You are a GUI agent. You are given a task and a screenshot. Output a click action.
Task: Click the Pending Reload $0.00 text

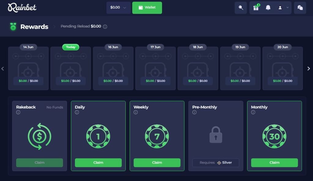tap(81, 26)
